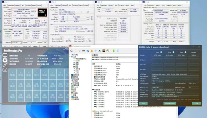Open the black OSD panel icon in AIDA64
This screenshot has width=207, height=118.
click(104, 51)
